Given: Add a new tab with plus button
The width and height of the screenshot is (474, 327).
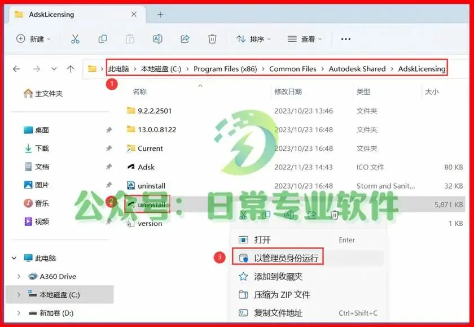Looking at the screenshot, I should coord(160,15).
